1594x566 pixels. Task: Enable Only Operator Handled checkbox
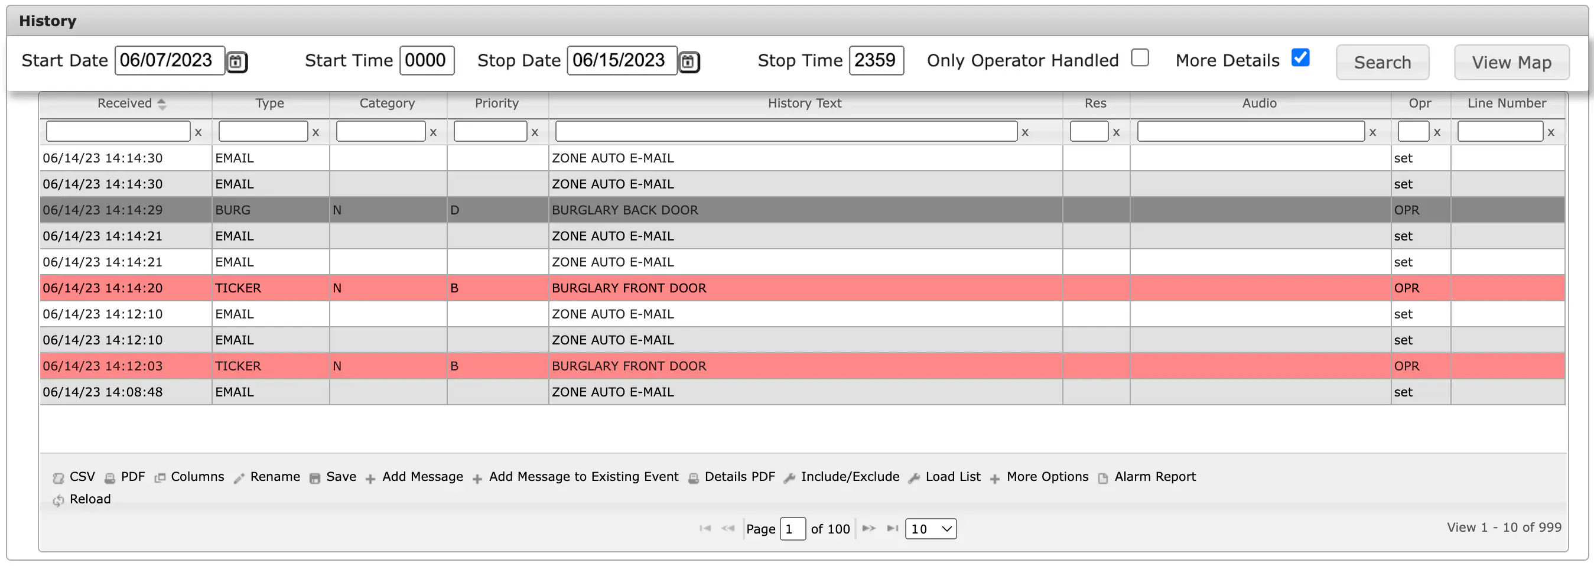(x=1140, y=57)
